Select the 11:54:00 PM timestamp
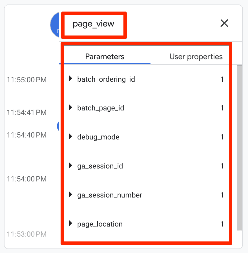The width and height of the screenshot is (248, 253). [27, 179]
